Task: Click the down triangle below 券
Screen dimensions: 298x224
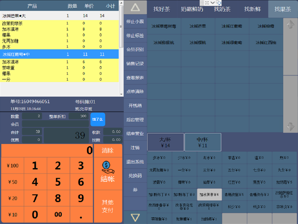Action: click(x=135, y=217)
